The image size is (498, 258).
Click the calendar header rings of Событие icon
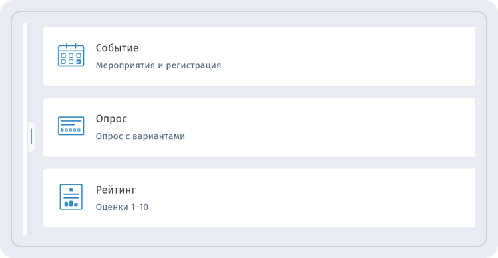click(x=71, y=46)
